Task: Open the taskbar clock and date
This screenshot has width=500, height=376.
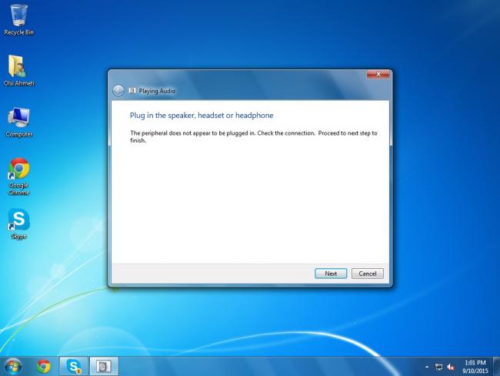Action: [475, 367]
